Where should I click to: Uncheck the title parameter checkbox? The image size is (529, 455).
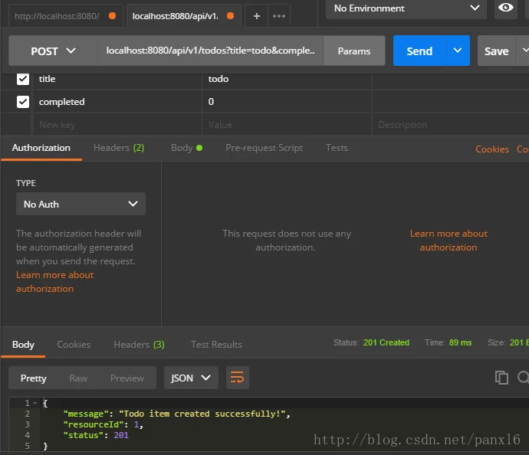[23, 79]
